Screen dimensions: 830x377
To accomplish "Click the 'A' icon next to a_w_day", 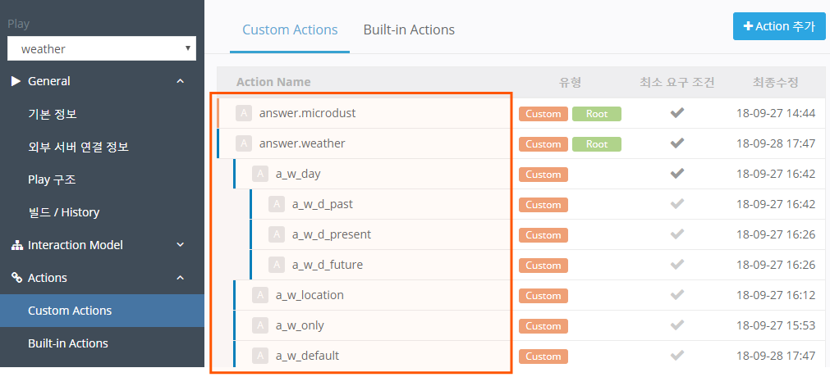I will (x=259, y=174).
